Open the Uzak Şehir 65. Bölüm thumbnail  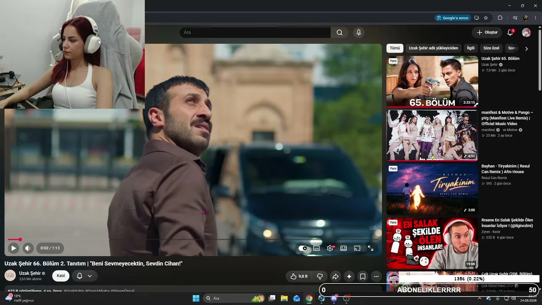432,81
